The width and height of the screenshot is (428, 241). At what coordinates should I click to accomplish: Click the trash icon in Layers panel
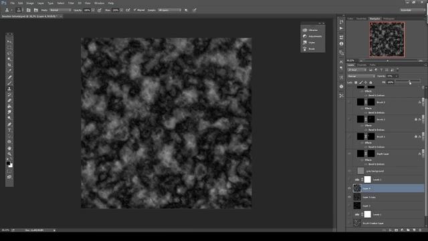tap(420, 230)
